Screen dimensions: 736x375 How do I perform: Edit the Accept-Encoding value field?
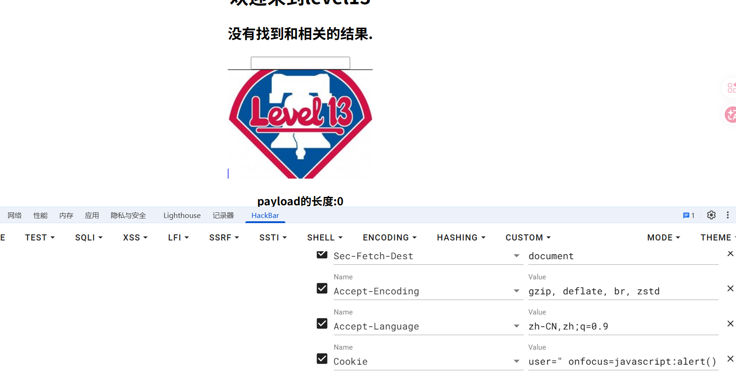[x=623, y=291]
